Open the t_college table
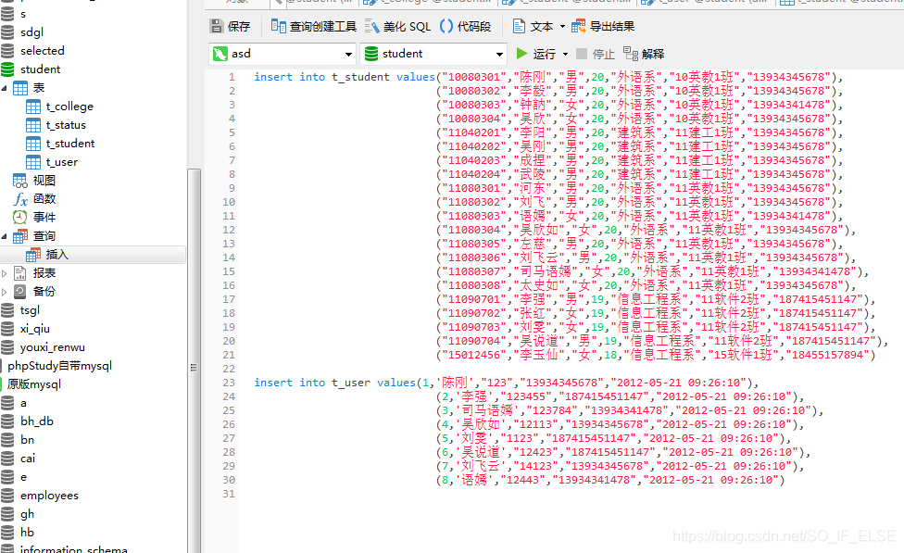 [x=69, y=107]
